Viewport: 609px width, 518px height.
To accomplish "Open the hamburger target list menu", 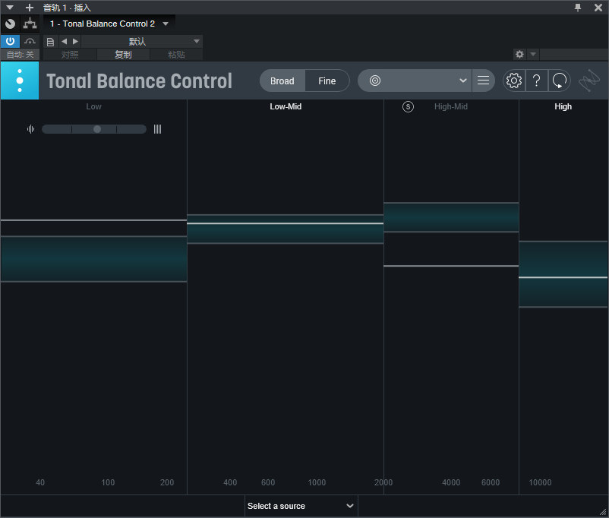I will click(483, 81).
